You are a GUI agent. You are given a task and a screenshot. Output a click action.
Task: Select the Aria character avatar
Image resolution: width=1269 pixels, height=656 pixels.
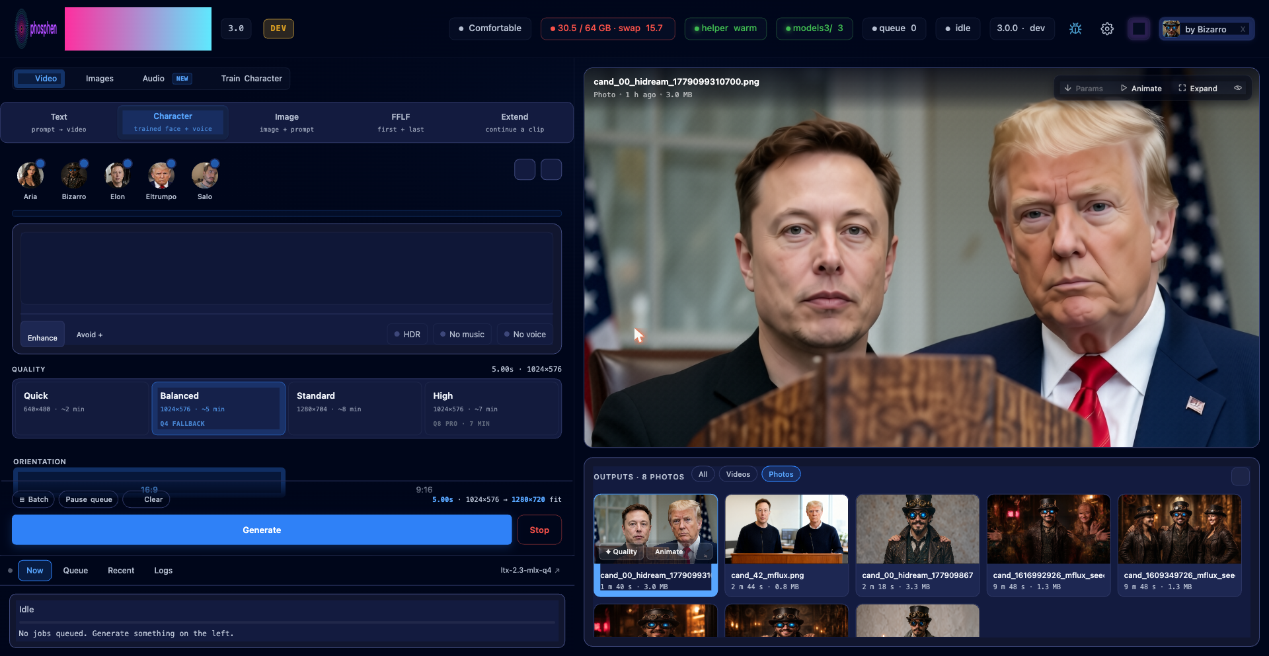point(30,175)
